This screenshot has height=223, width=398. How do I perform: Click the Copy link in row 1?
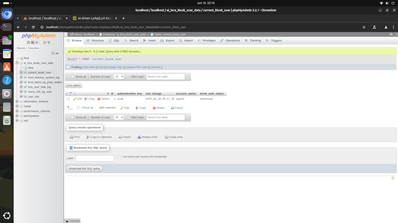click(90, 99)
